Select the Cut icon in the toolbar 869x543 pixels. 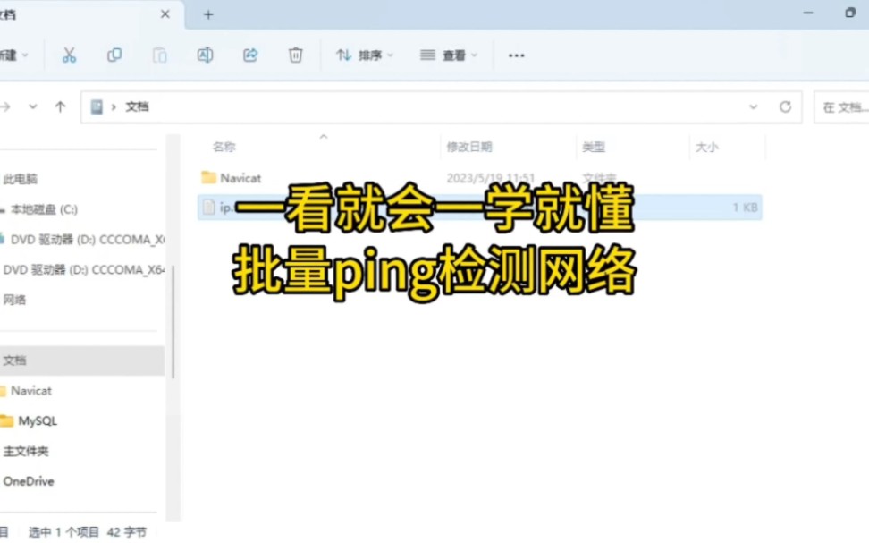(x=70, y=55)
